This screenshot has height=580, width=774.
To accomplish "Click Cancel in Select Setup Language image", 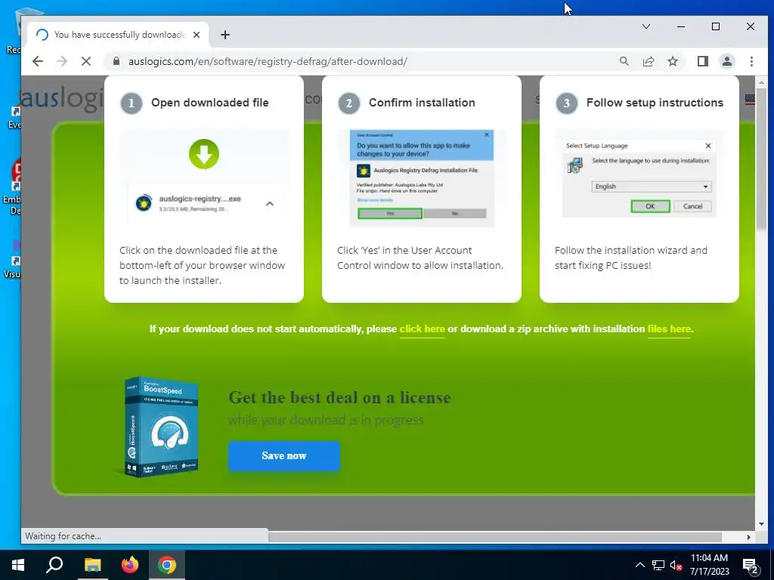I will coord(692,206).
